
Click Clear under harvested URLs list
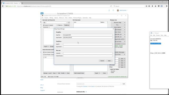click(104, 73)
